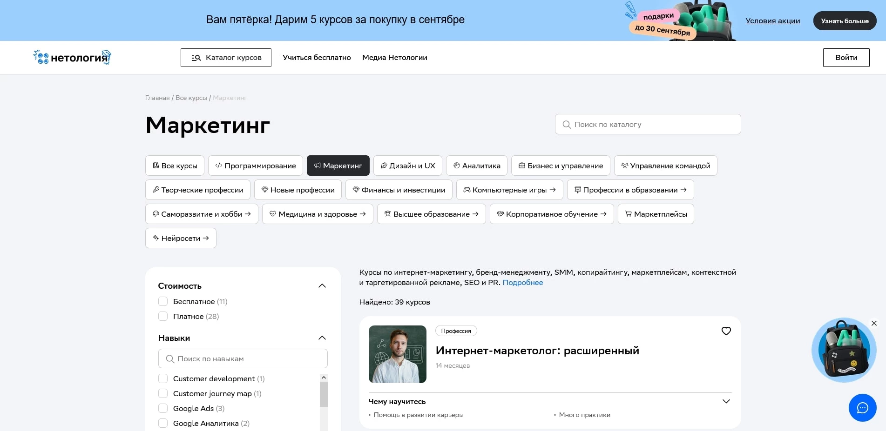Click the Поиск по каталогу search field
The image size is (886, 431).
[647, 124]
